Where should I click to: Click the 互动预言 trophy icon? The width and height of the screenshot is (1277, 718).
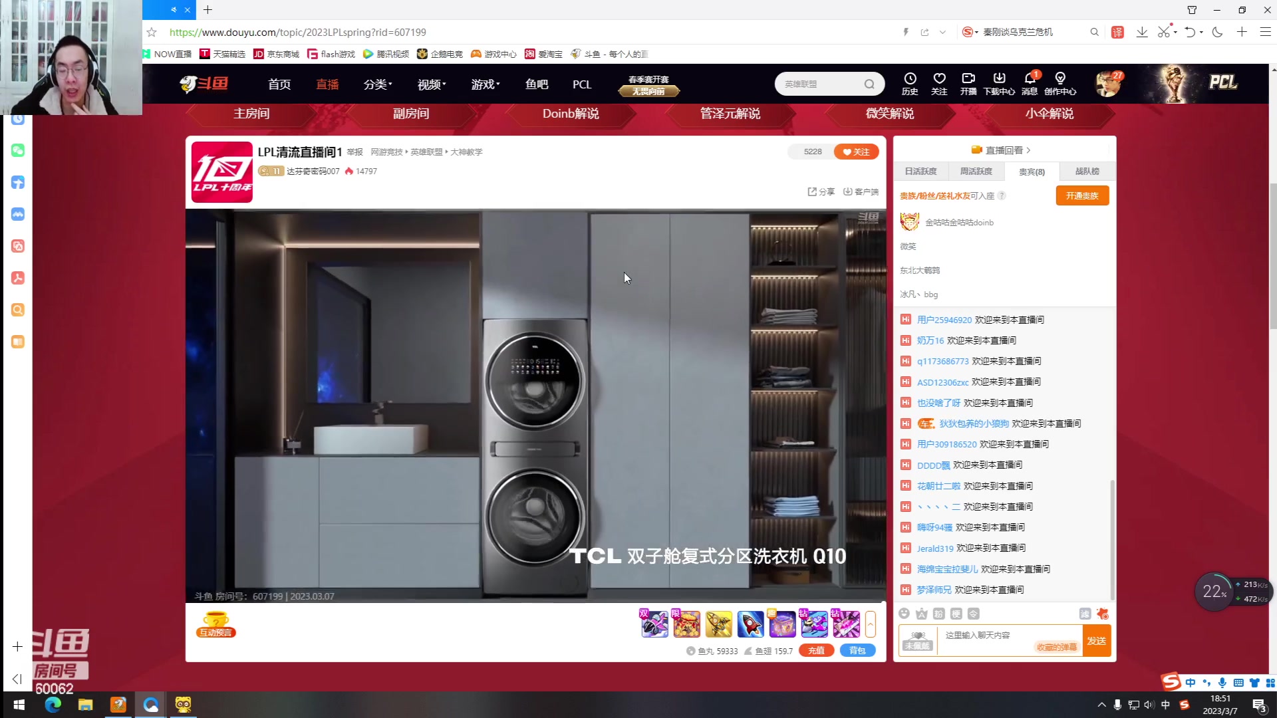[216, 624]
